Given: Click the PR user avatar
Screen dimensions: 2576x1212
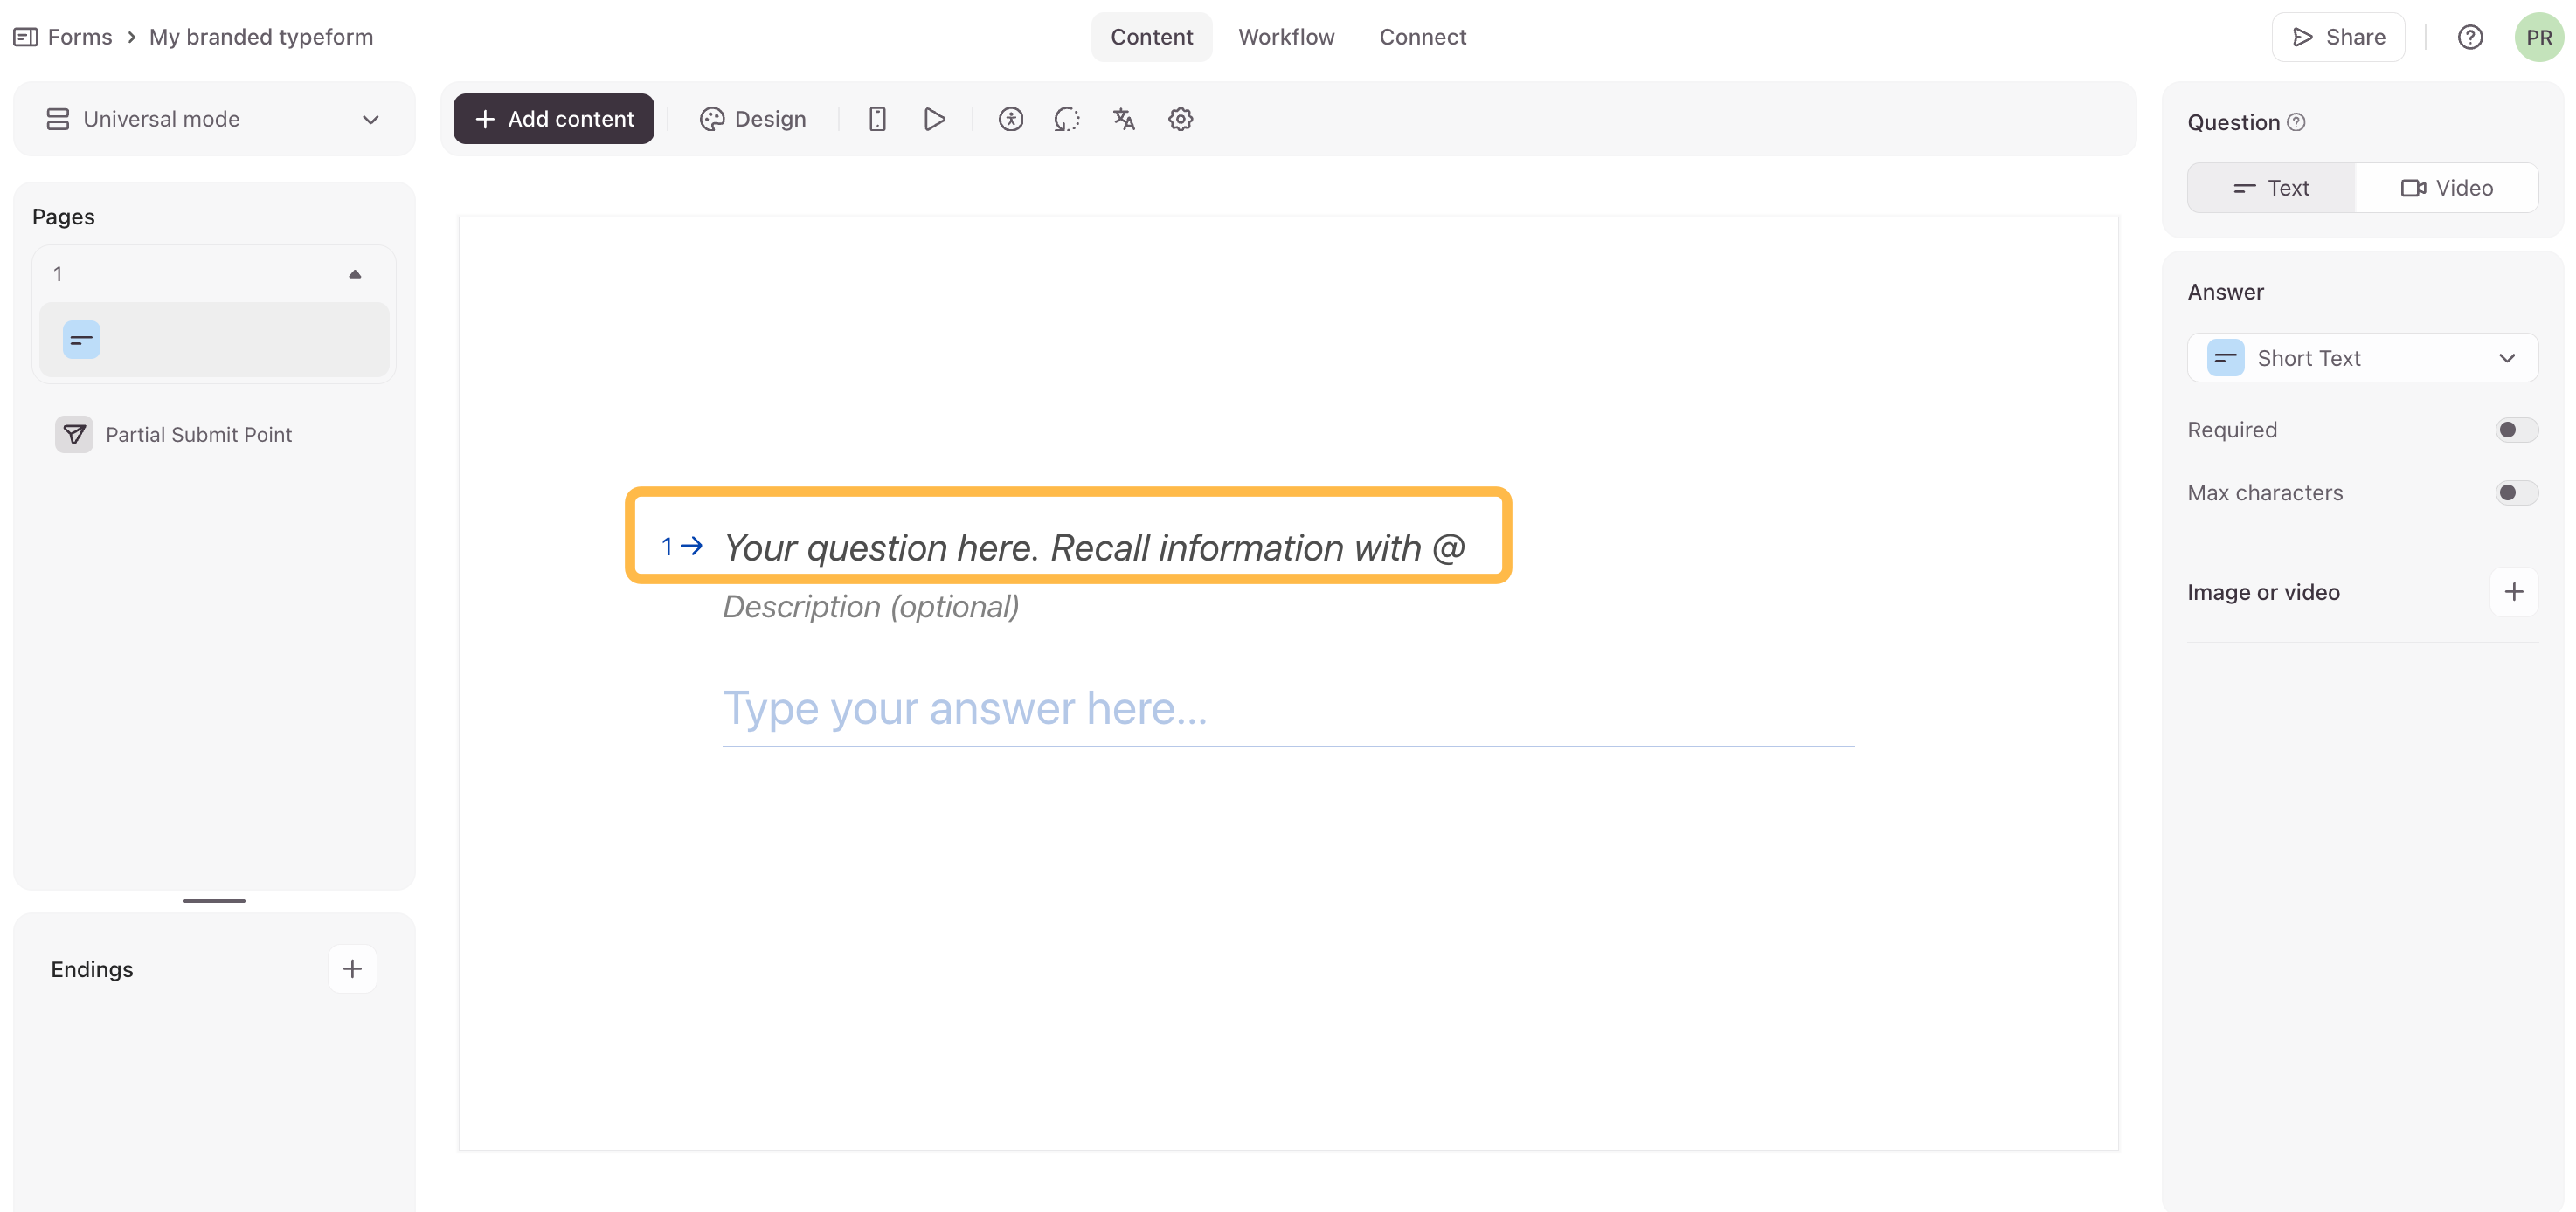Looking at the screenshot, I should [2538, 37].
